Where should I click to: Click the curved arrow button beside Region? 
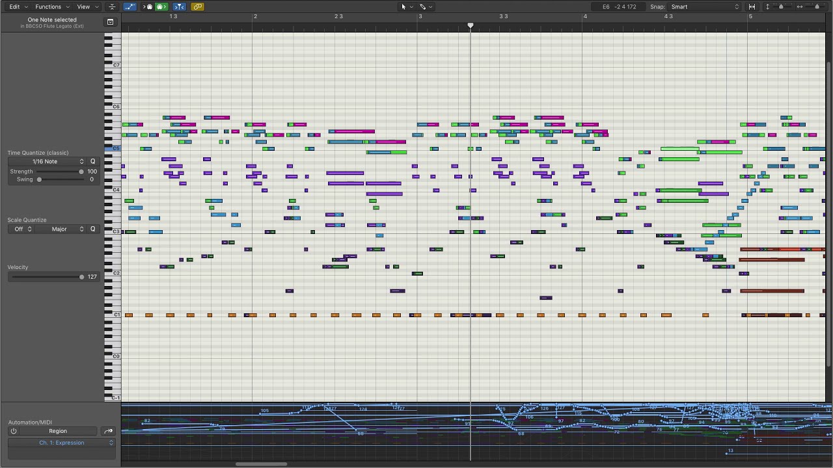[x=108, y=431]
